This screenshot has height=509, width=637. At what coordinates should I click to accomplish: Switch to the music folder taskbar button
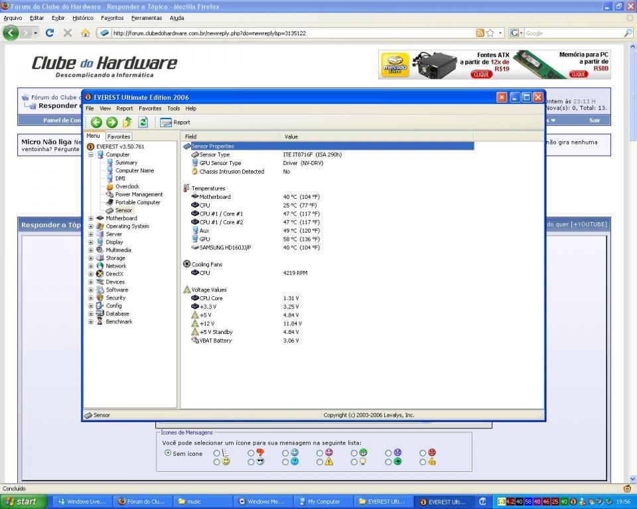[203, 502]
